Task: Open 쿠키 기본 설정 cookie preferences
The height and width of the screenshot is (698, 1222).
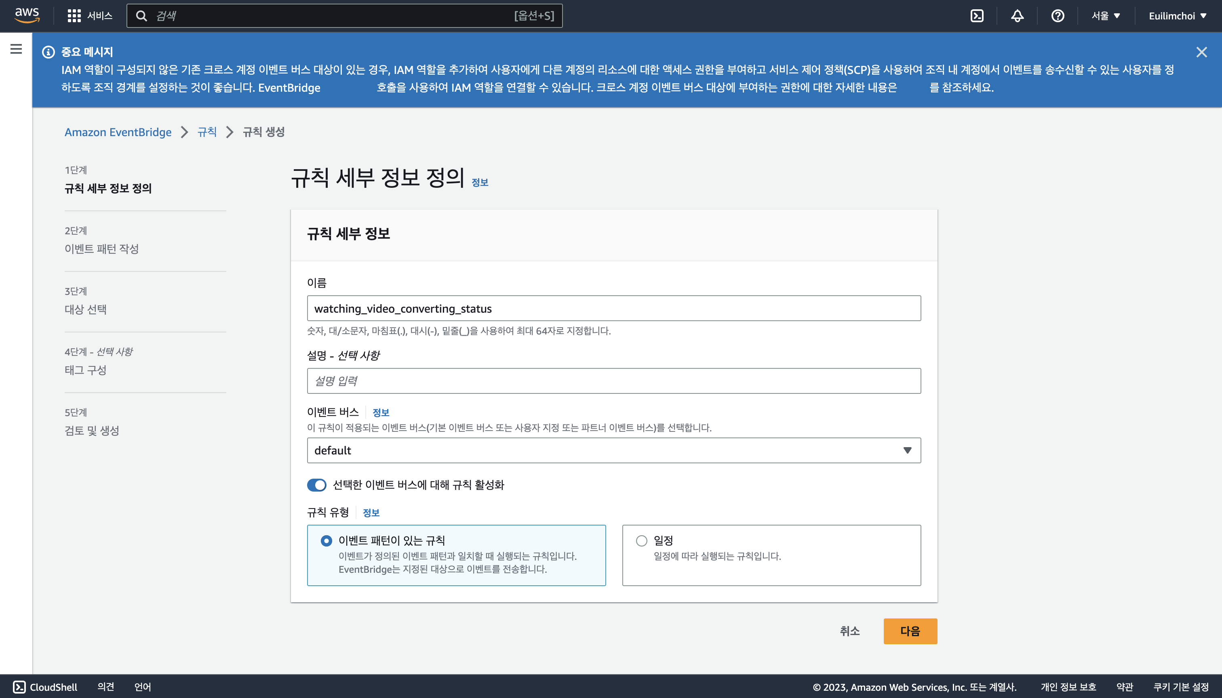Action: click(1181, 687)
